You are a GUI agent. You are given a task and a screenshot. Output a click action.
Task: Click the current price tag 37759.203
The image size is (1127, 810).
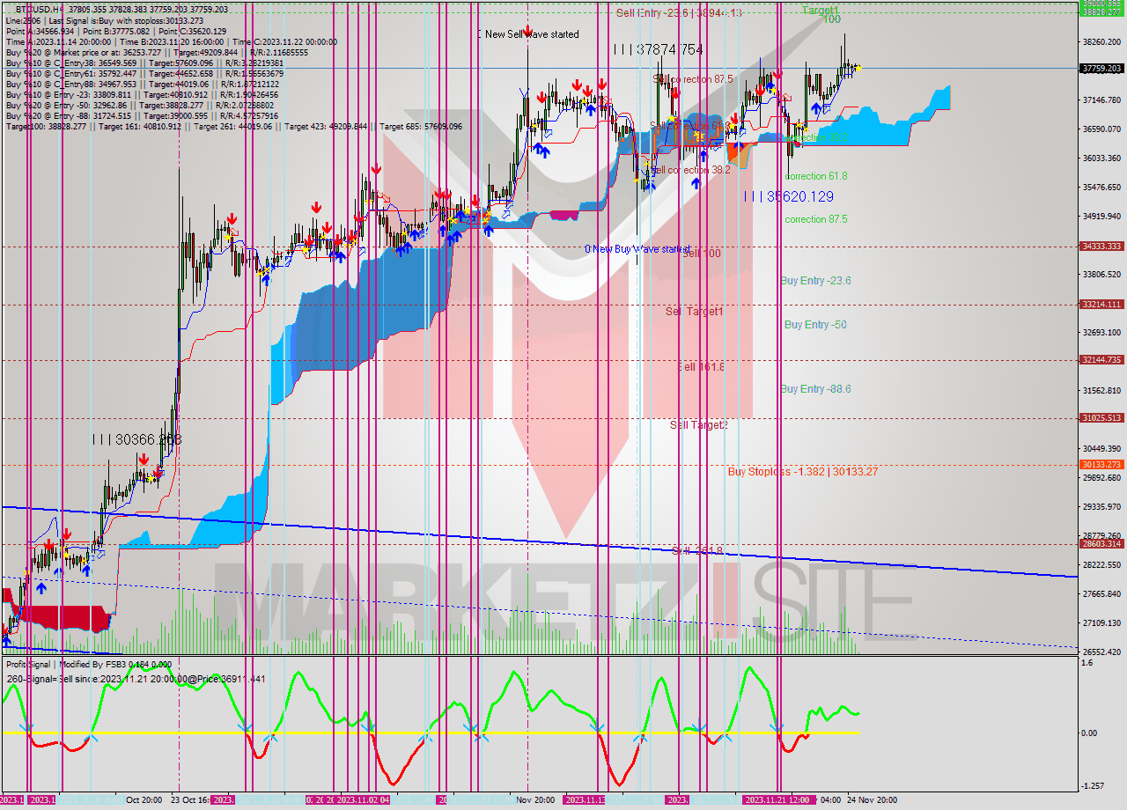(x=1101, y=68)
